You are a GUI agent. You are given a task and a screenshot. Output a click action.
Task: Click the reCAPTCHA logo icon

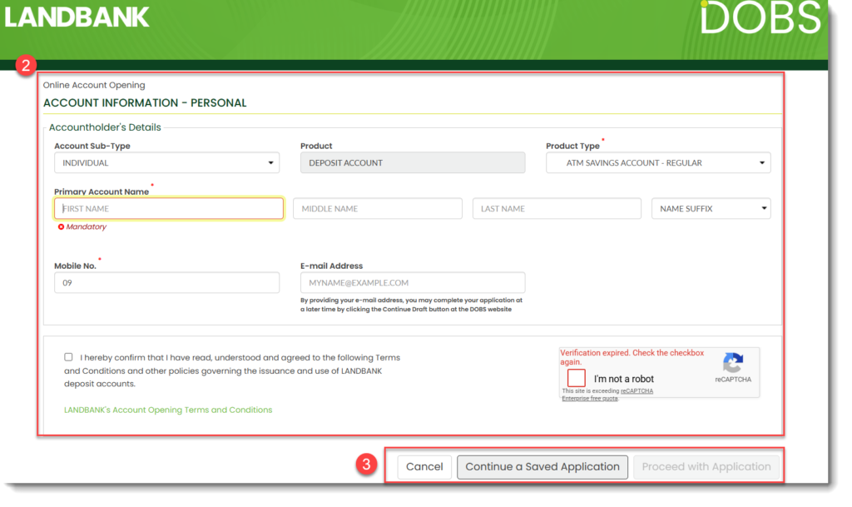732,362
